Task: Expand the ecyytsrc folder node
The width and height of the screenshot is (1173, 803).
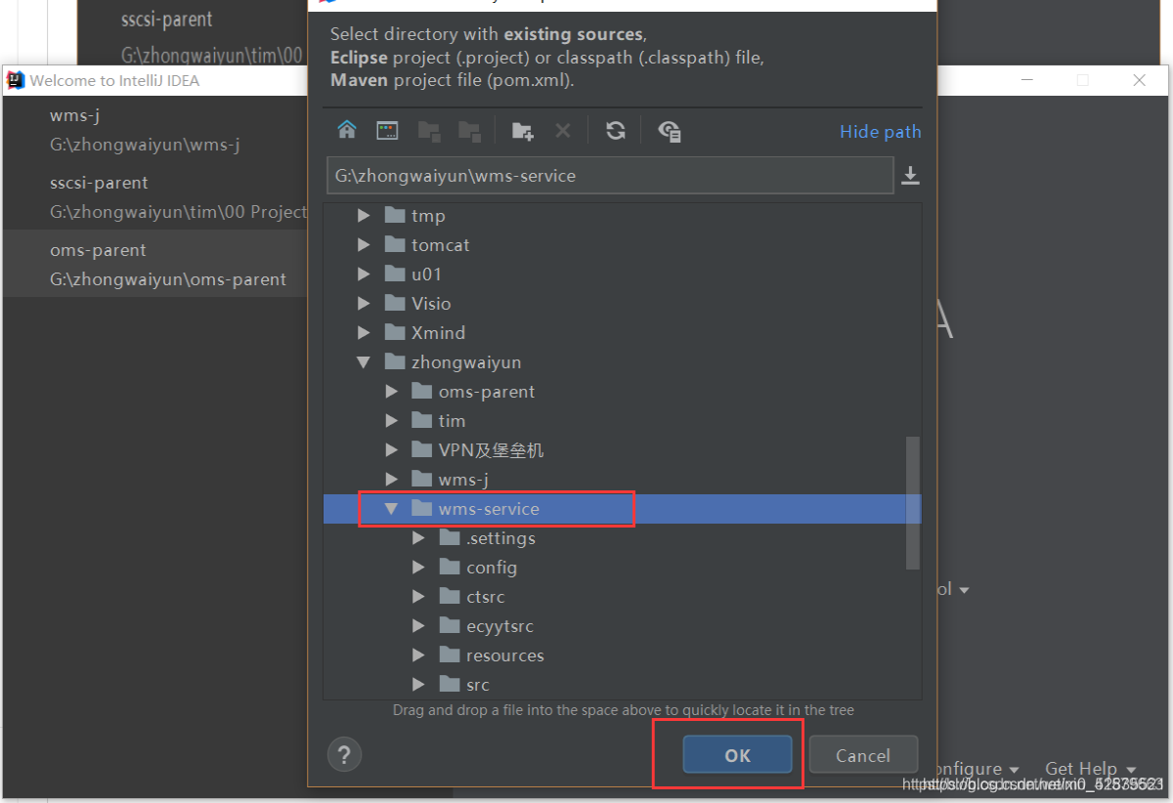Action: pyautogui.click(x=418, y=625)
